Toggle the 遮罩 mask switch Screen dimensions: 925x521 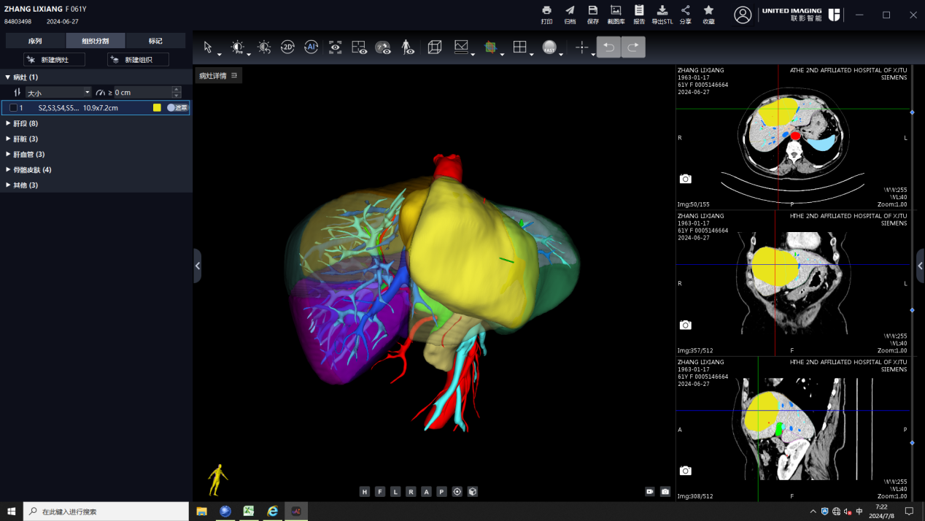[x=177, y=108]
